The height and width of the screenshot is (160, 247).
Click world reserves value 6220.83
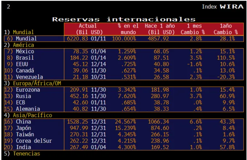(77, 38)
